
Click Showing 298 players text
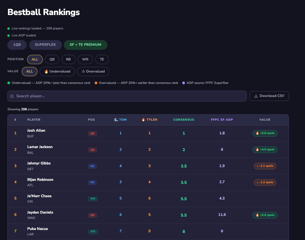pyautogui.click(x=23, y=109)
